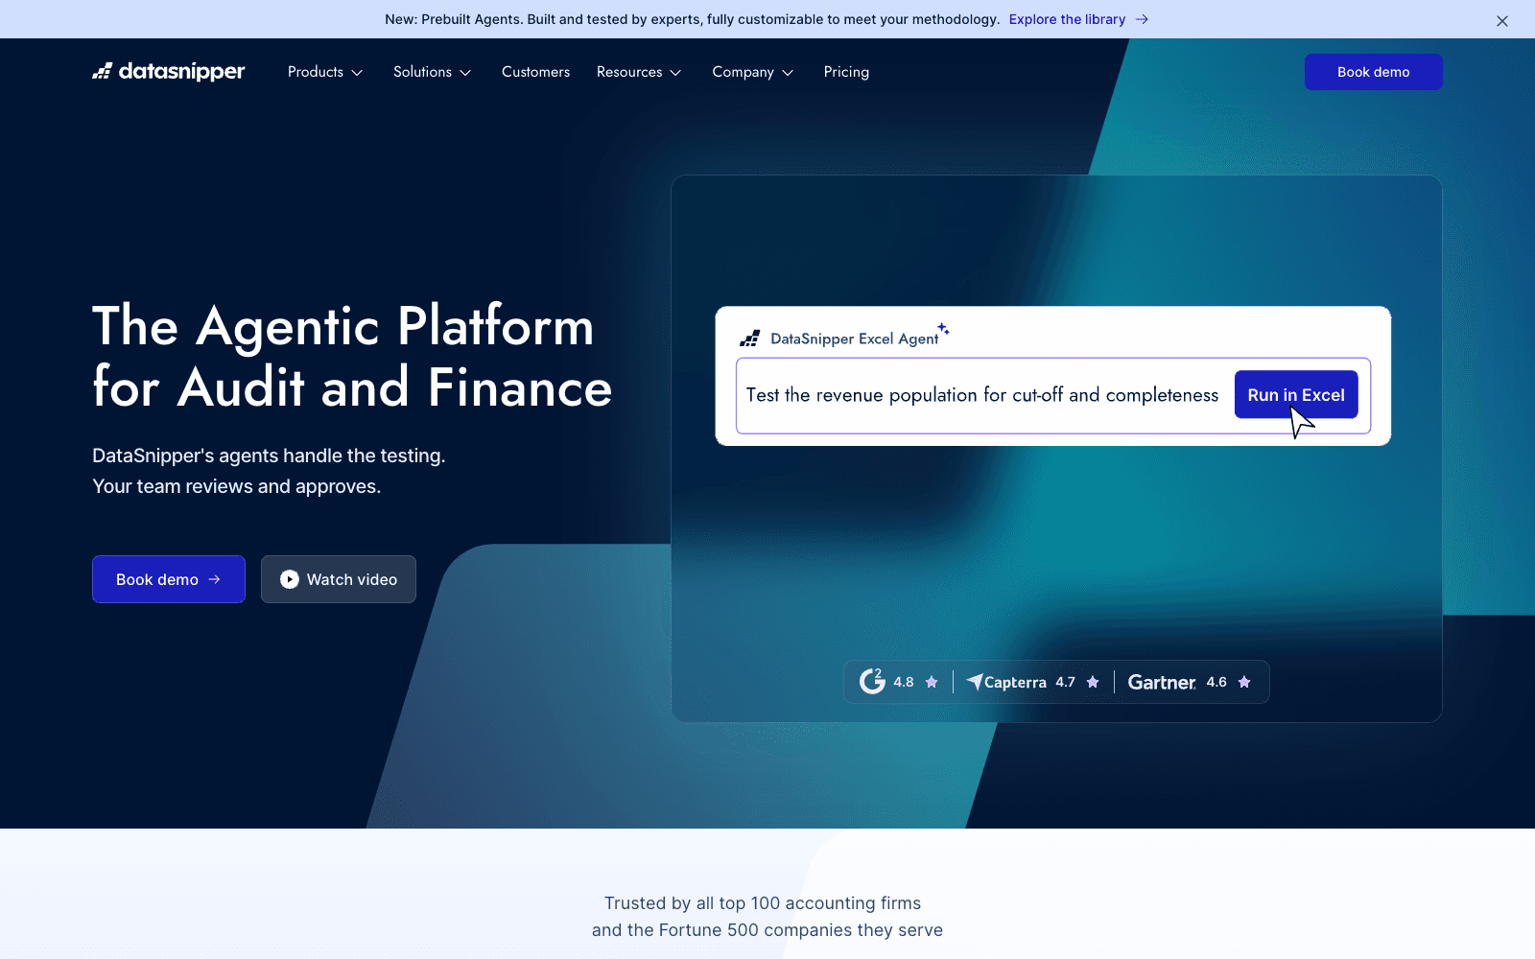Go to the Pricing page

coord(846,72)
